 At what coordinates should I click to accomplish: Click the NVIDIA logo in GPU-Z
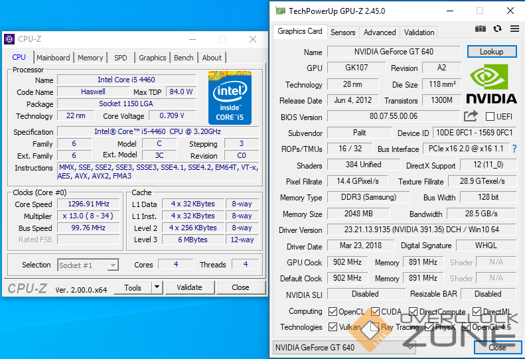pyautogui.click(x=492, y=84)
